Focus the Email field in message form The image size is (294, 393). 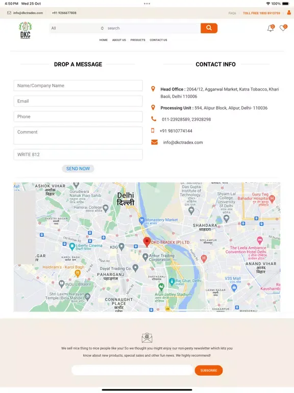(x=78, y=101)
